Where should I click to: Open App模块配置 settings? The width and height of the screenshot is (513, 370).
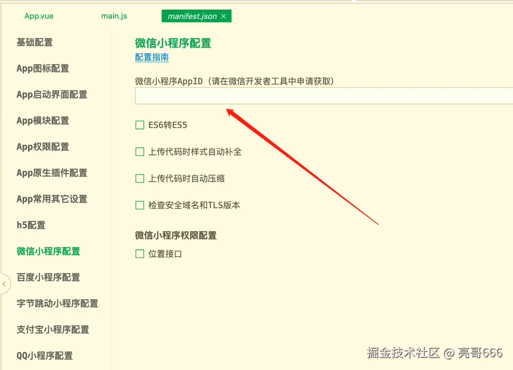[x=43, y=121]
